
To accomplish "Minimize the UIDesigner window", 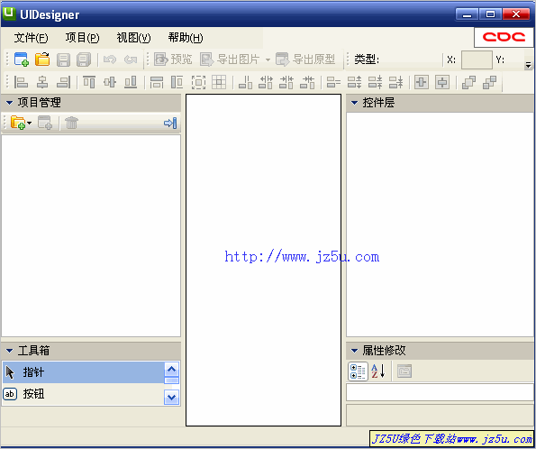I will point(467,14).
